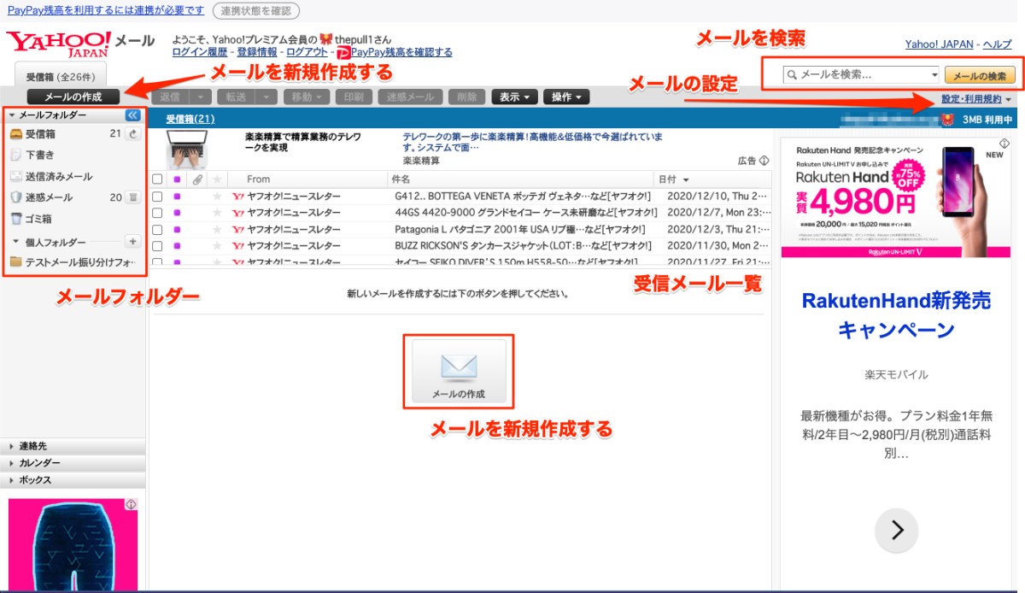1025x593 pixels.
Task: Click the info icon on the Rakuten Hand banner
Action: point(1004,143)
